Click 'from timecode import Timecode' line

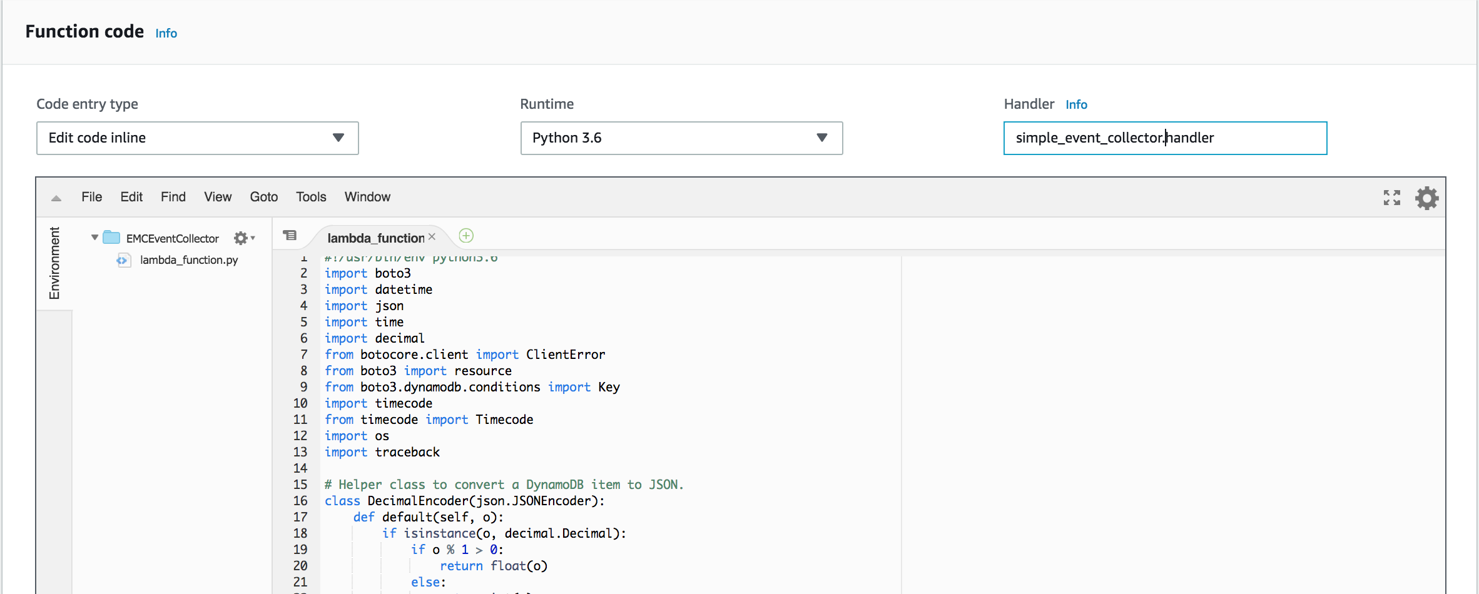[x=429, y=420]
